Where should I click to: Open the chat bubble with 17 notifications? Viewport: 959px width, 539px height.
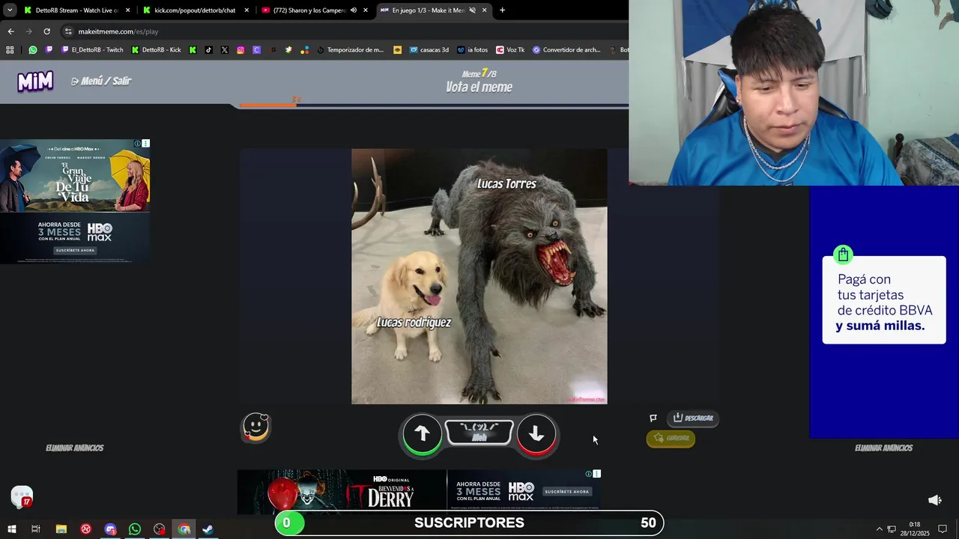click(22, 496)
